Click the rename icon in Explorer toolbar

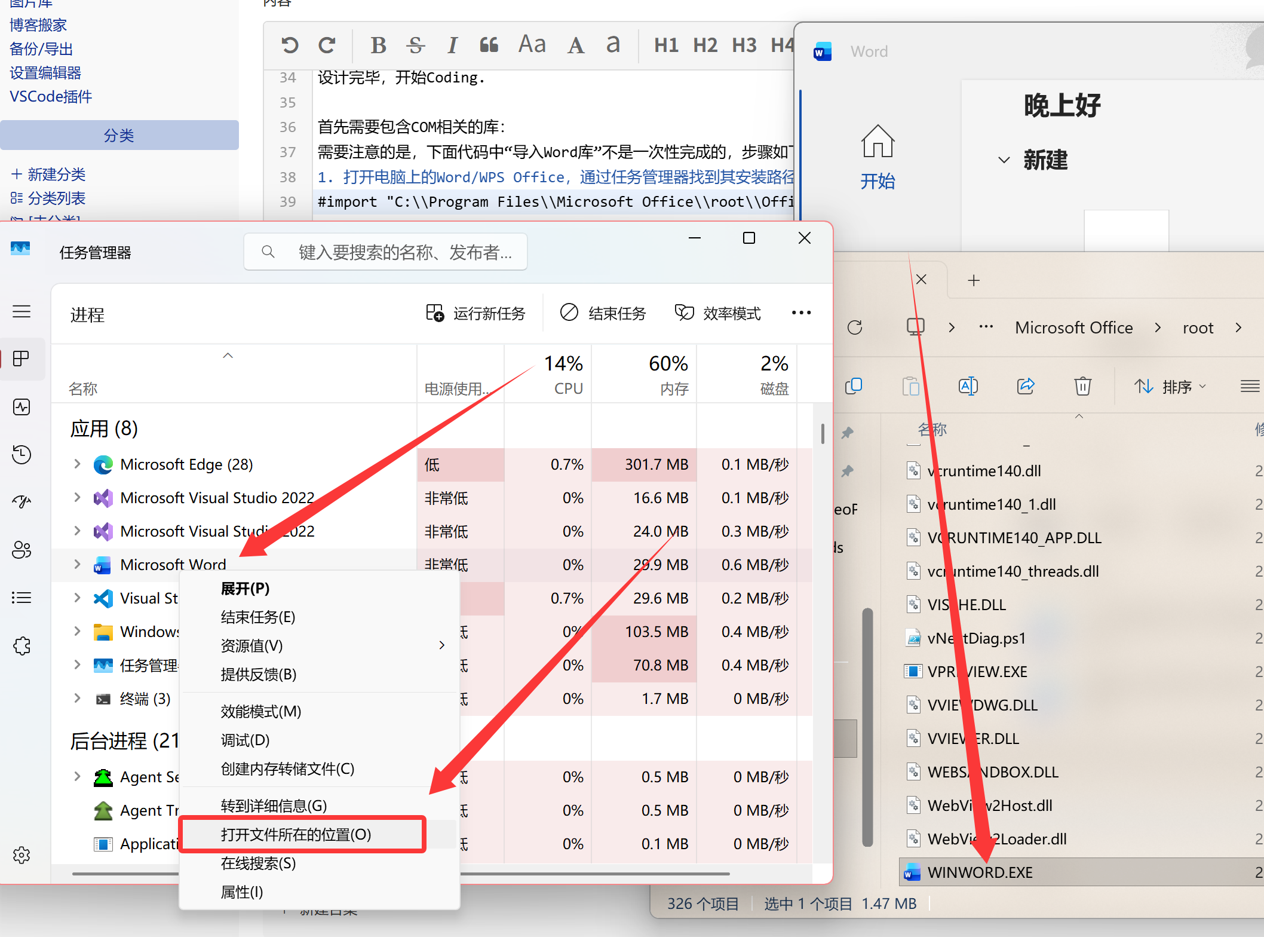[968, 387]
